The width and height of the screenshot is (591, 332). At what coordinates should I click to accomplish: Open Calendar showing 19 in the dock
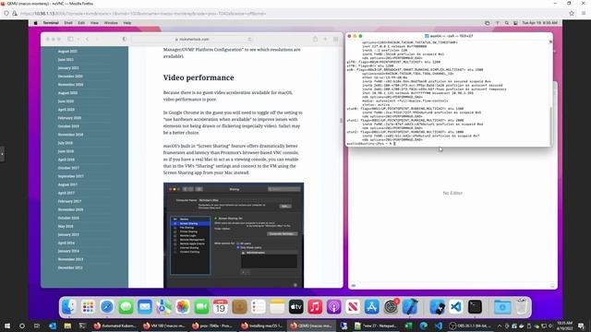(x=221, y=307)
